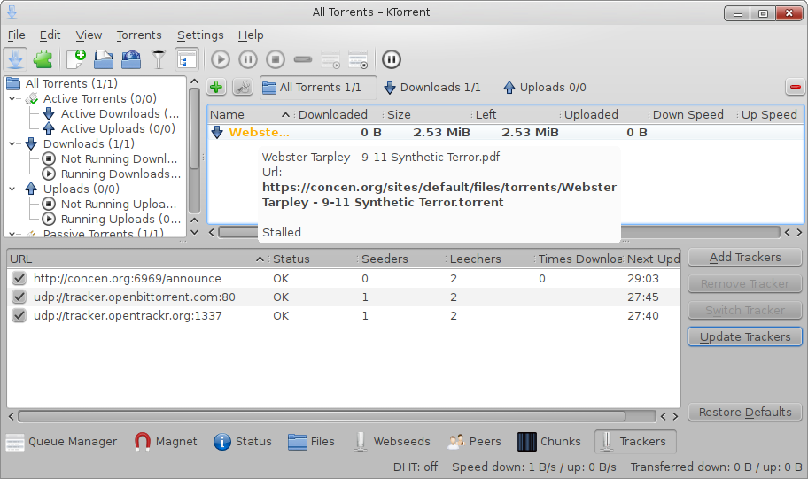
Task: Sort torrents by the Name column header
Action: [250, 114]
